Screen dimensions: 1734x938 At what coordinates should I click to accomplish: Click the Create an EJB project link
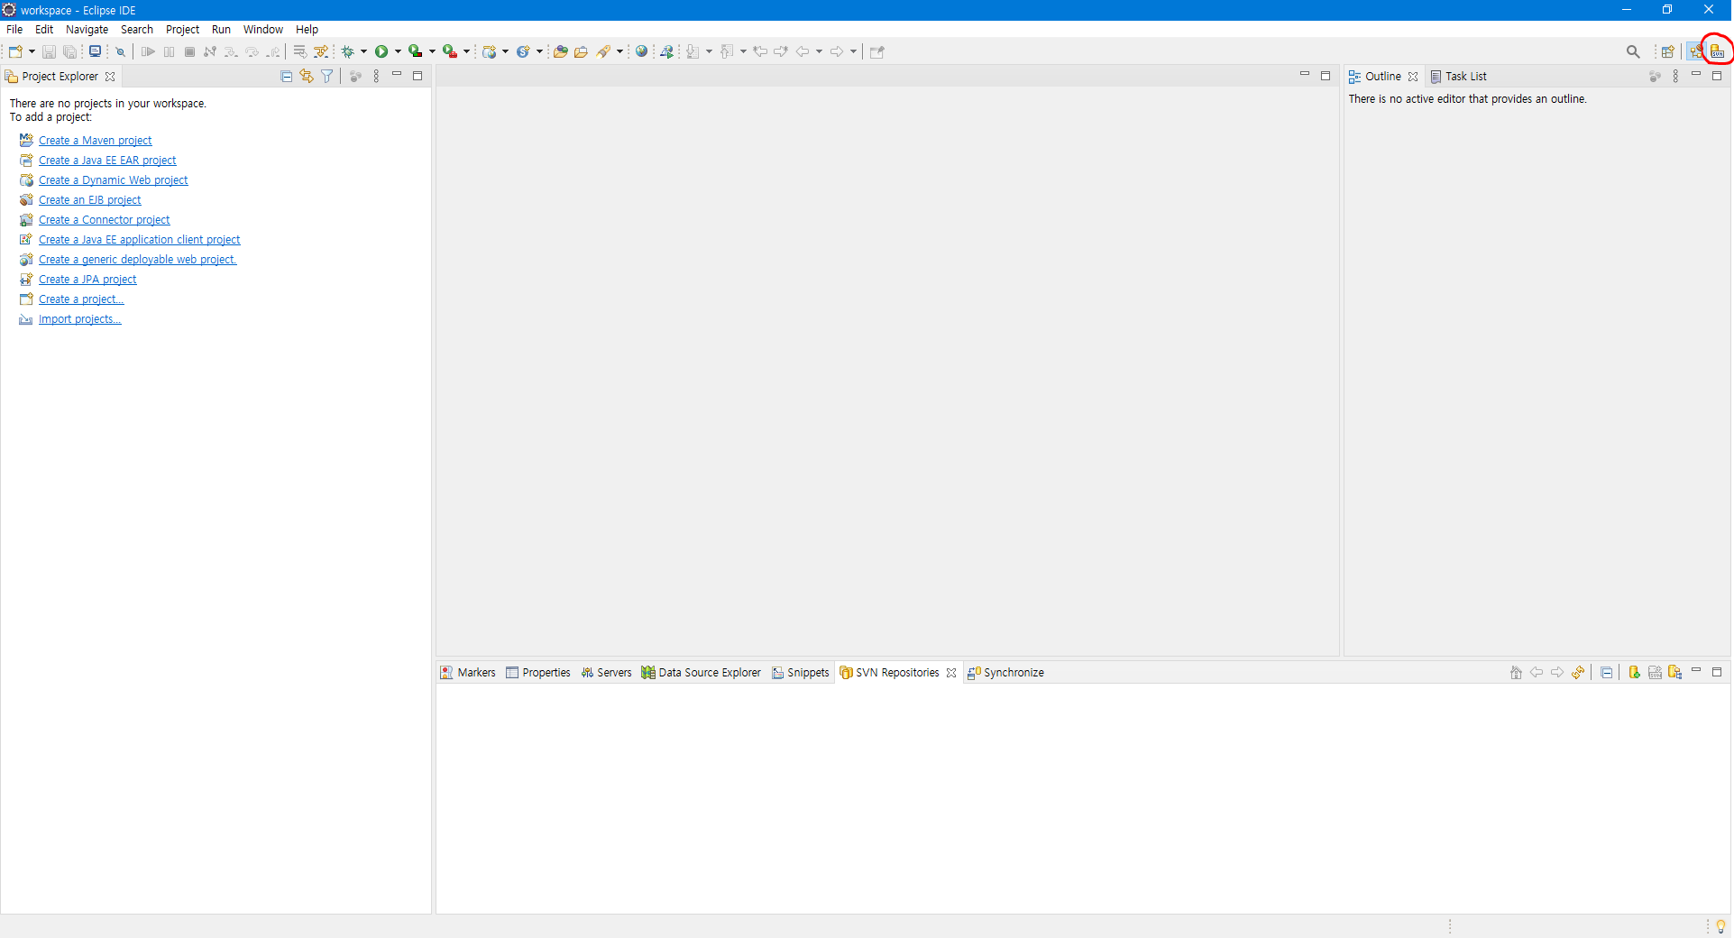click(89, 200)
